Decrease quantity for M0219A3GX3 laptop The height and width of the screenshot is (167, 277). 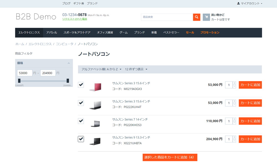pyautogui.click(x=234, y=87)
